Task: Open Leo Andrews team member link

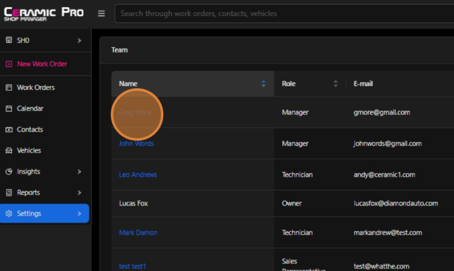Action: pos(138,175)
